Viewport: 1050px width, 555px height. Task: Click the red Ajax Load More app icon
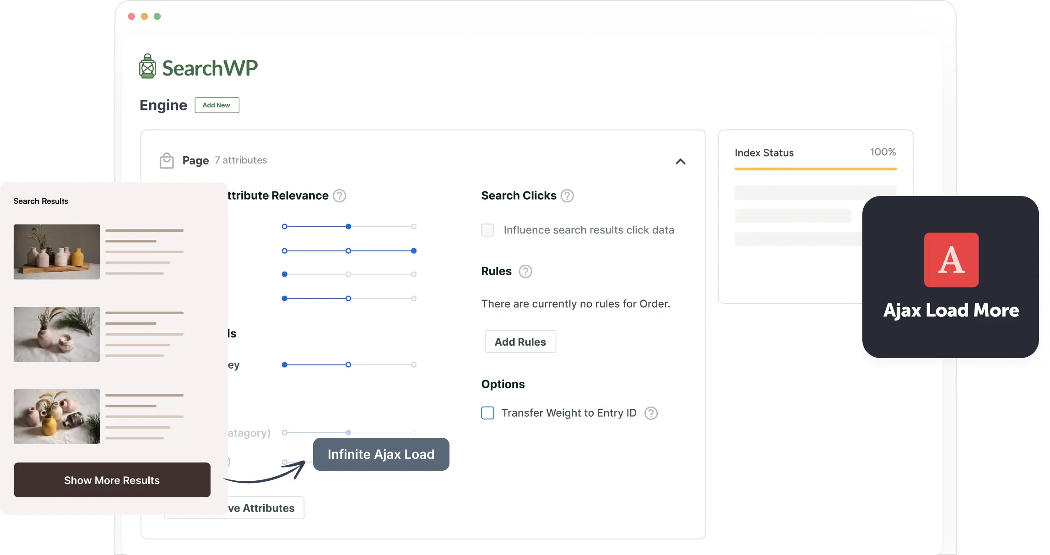(951, 260)
